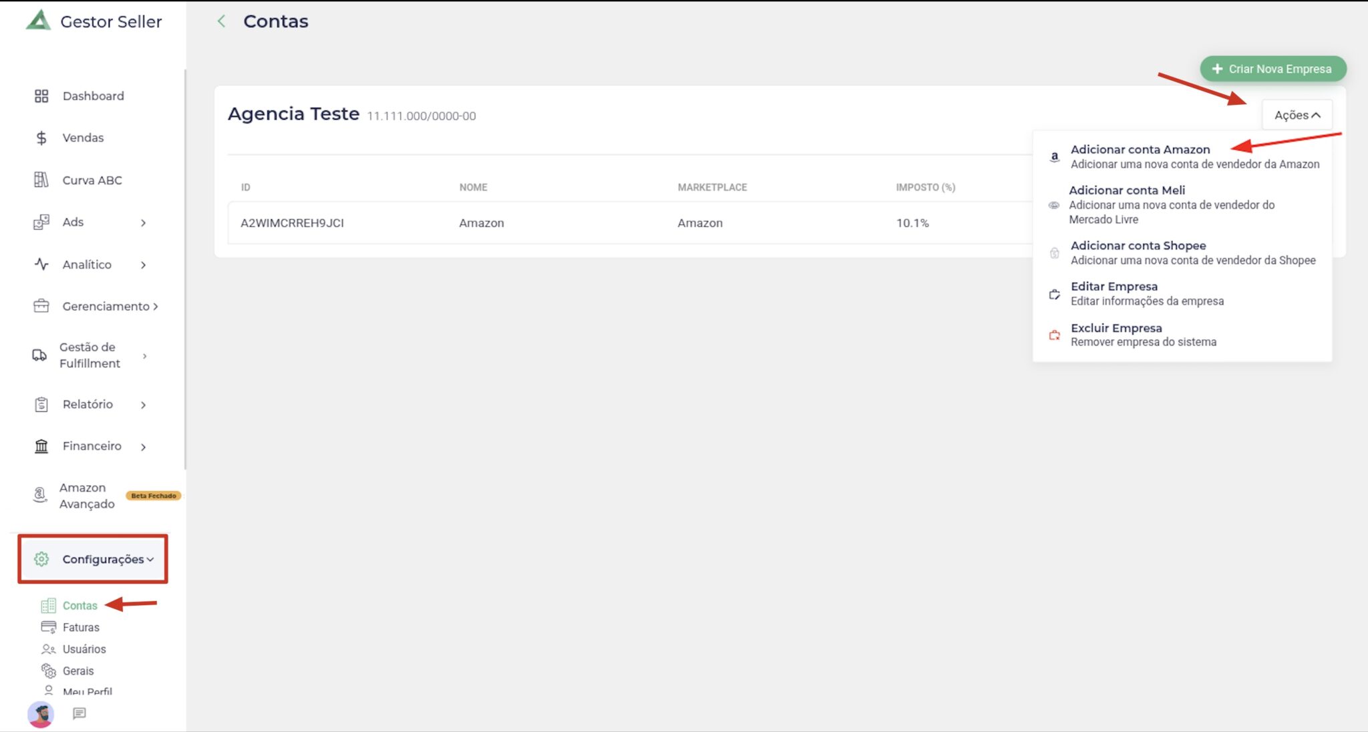Choose Adicionar conta Shopee entry
The image size is (1368, 732).
[x=1138, y=246]
